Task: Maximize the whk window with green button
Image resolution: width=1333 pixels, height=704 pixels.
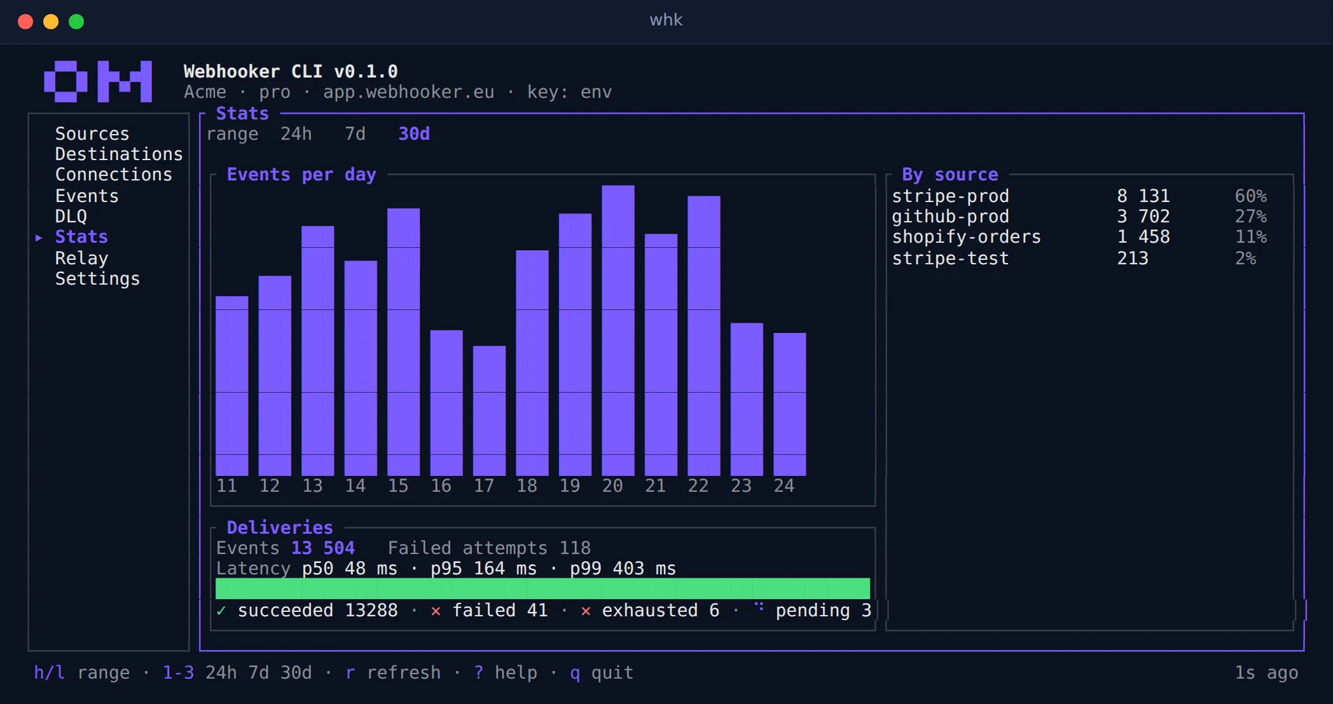Action: 76,22
